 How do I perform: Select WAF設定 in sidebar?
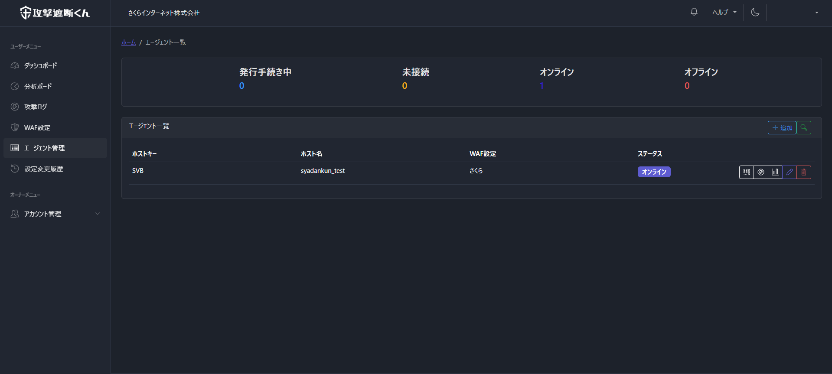(x=37, y=127)
